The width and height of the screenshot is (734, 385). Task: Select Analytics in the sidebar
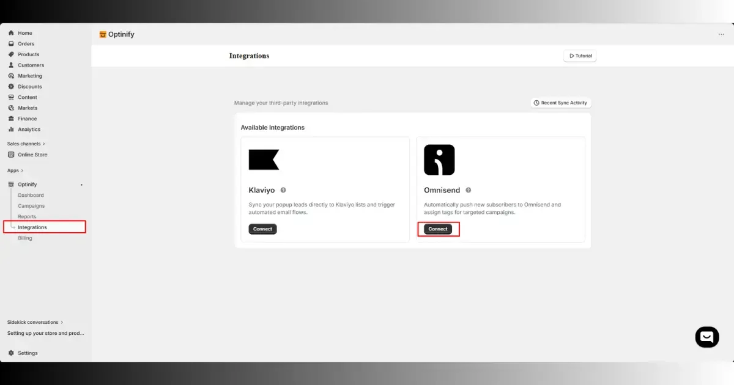(x=29, y=130)
